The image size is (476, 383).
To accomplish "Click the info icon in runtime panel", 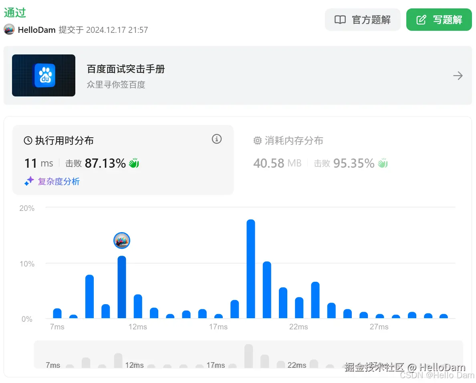I will [217, 139].
